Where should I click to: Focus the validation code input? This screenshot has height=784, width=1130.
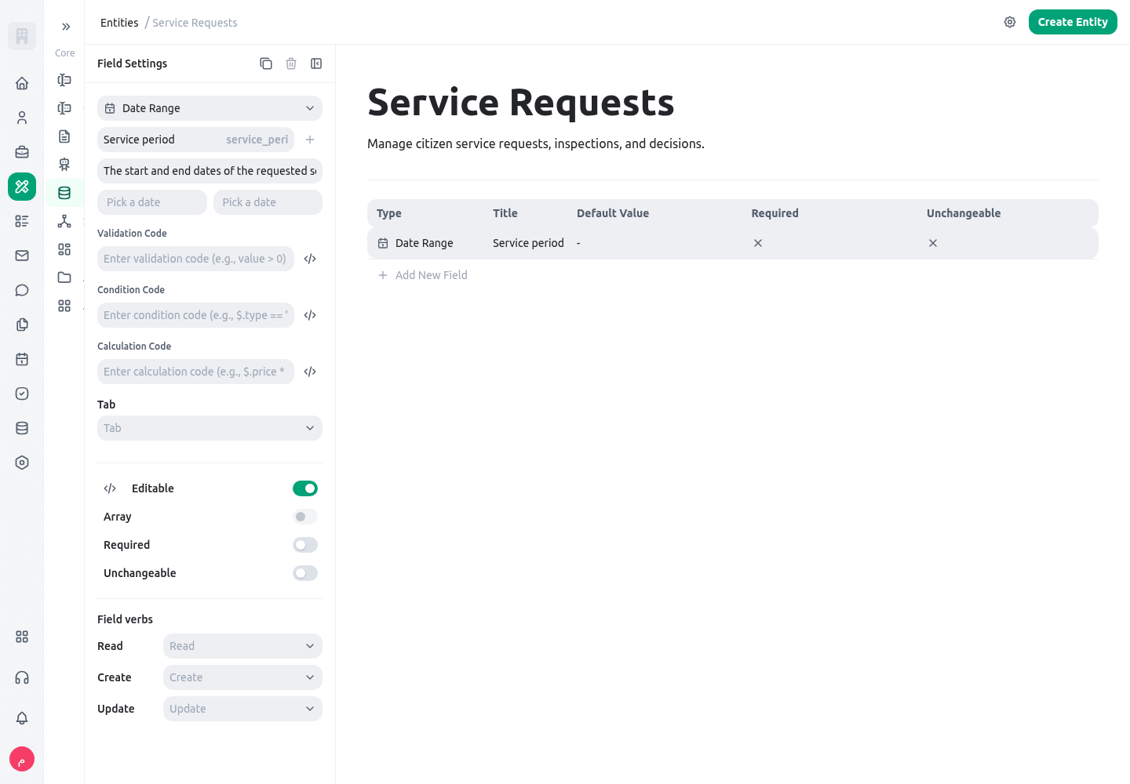195,259
